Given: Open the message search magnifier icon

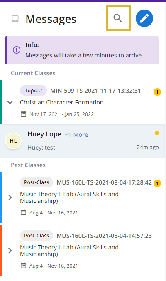Looking at the screenshot, I should [x=118, y=18].
